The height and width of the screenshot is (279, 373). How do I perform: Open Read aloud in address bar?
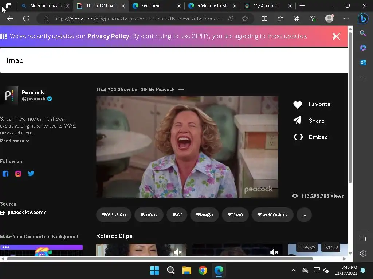tap(231, 19)
